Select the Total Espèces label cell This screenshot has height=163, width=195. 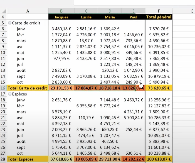tap(28, 159)
